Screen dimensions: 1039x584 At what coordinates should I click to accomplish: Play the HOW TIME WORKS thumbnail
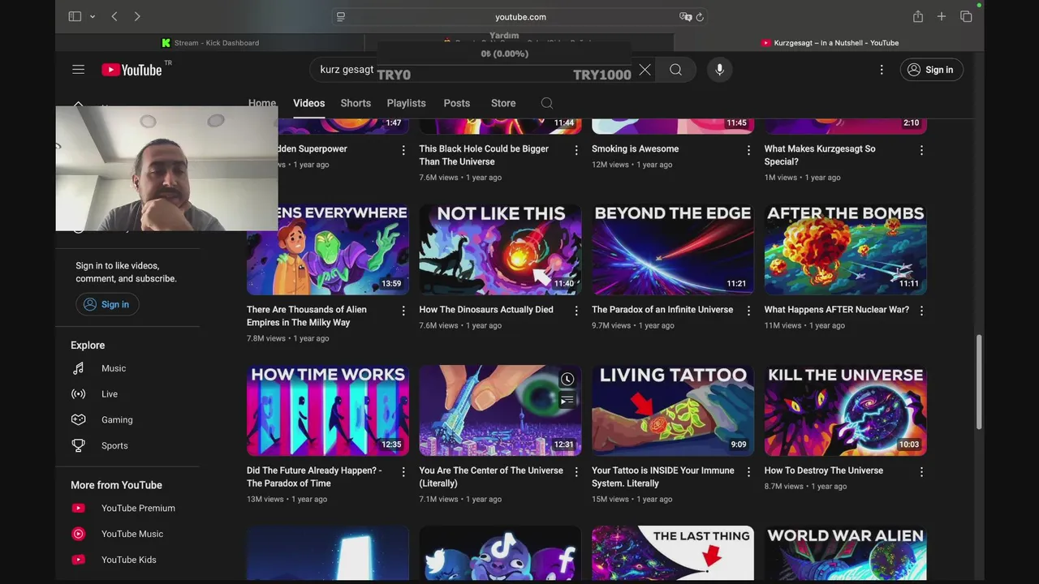pyautogui.click(x=328, y=410)
